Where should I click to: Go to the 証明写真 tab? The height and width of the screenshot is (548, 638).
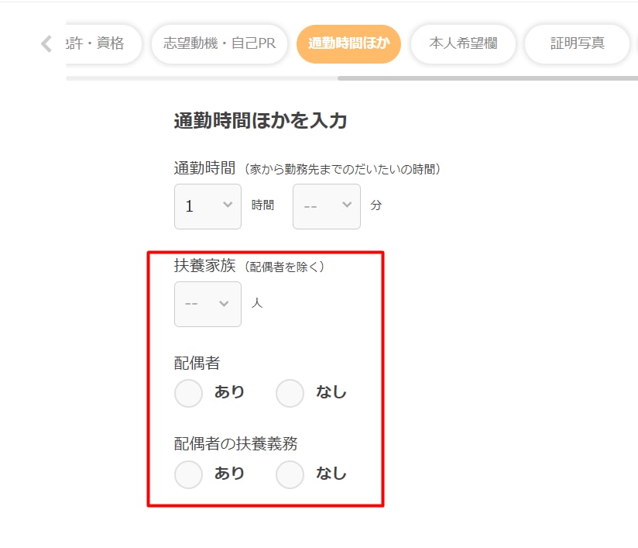(x=577, y=43)
